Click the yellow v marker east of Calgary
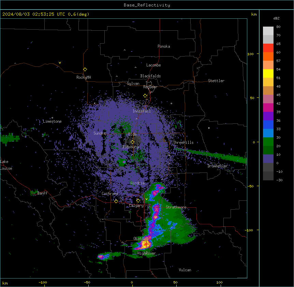294x287 pixels. pos(146,199)
